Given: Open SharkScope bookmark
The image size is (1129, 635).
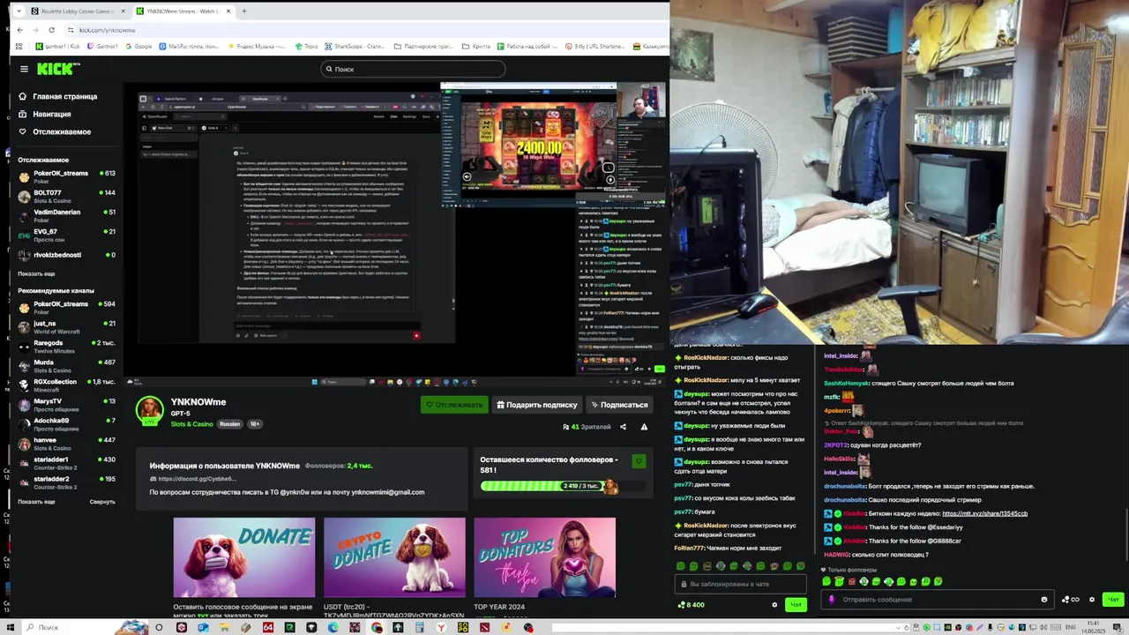Looking at the screenshot, I should pyautogui.click(x=355, y=46).
